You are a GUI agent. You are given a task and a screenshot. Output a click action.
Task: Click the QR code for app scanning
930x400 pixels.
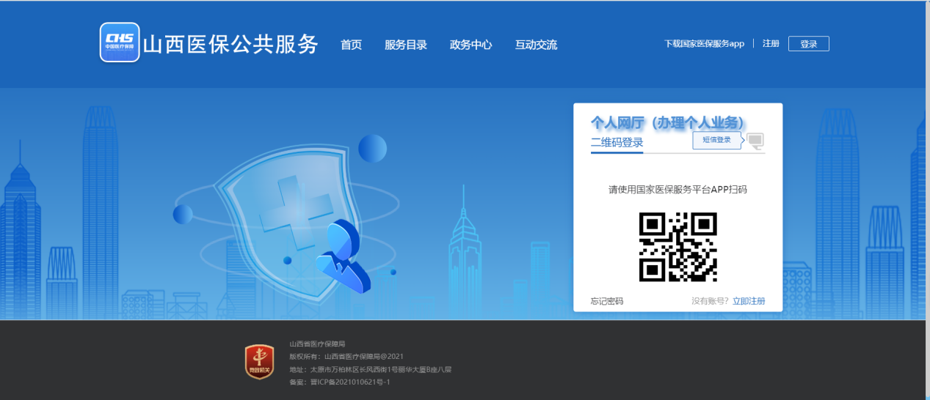677,247
